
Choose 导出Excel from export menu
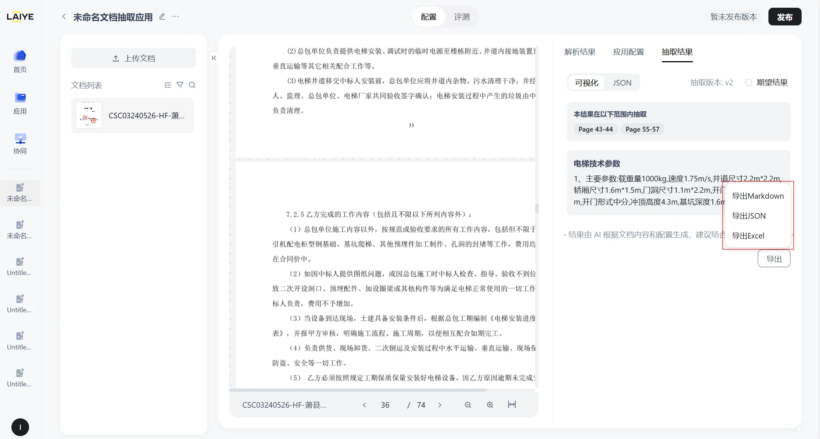(x=758, y=236)
